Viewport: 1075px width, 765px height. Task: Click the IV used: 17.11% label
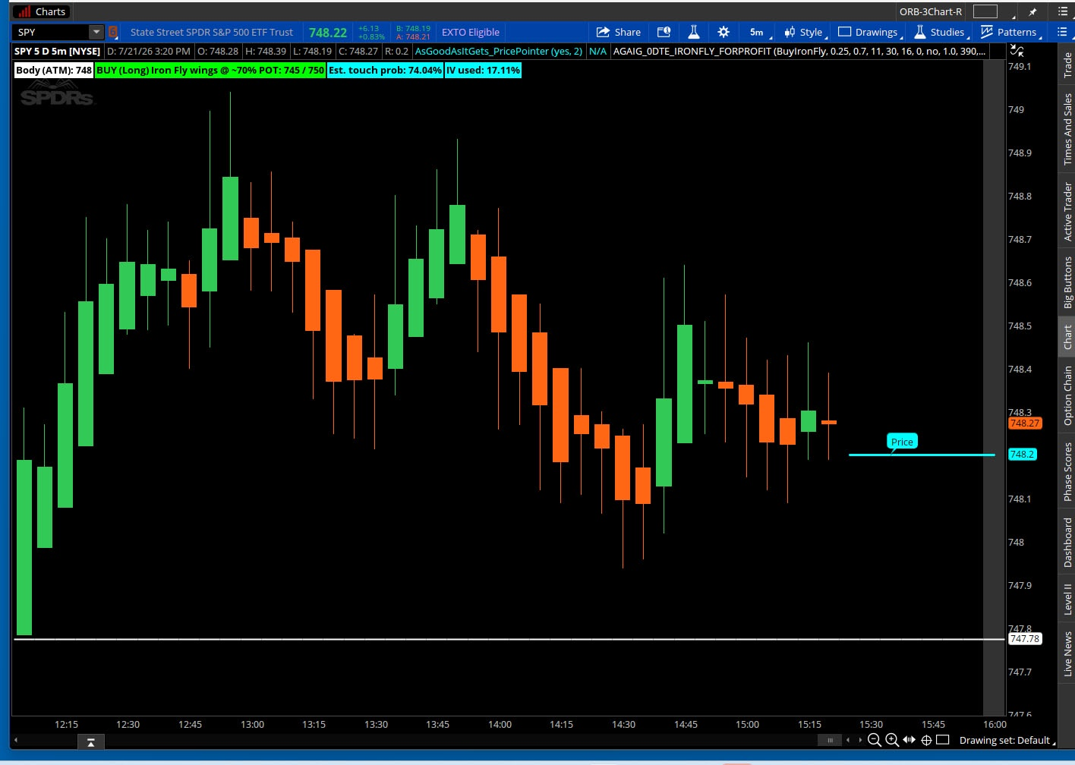483,70
